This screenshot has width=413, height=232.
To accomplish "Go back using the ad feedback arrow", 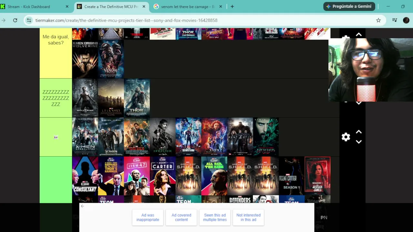I will (x=82, y=206).
